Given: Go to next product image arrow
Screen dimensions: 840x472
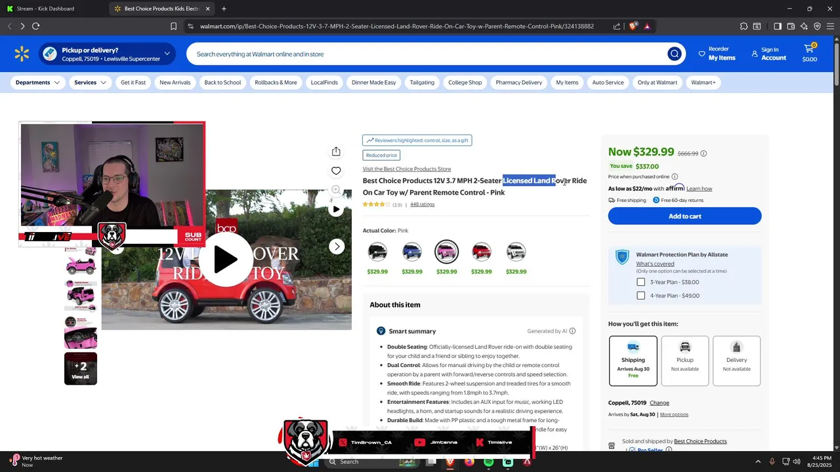Looking at the screenshot, I should click(x=337, y=246).
